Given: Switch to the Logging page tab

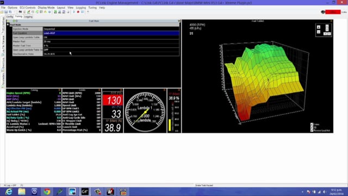Looking at the screenshot, I should click(x=28, y=17).
